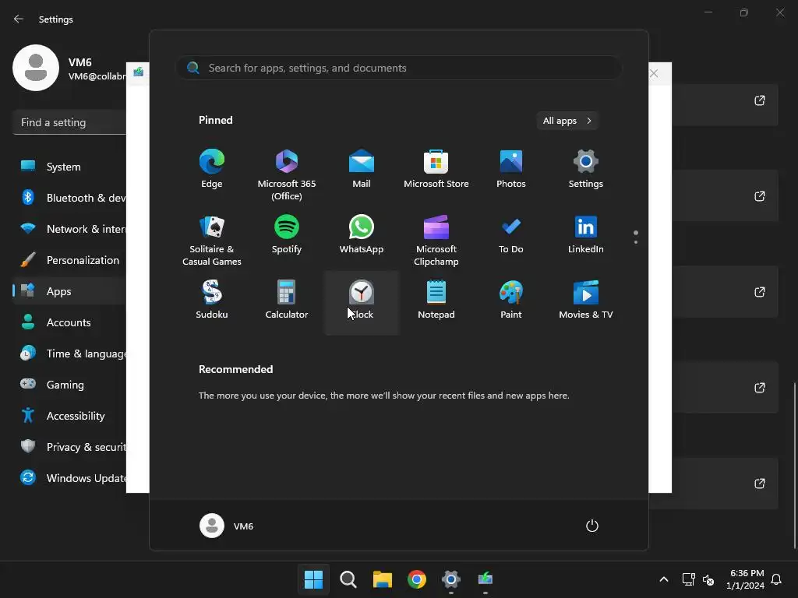Open LinkedIn pinned app

[586, 235]
